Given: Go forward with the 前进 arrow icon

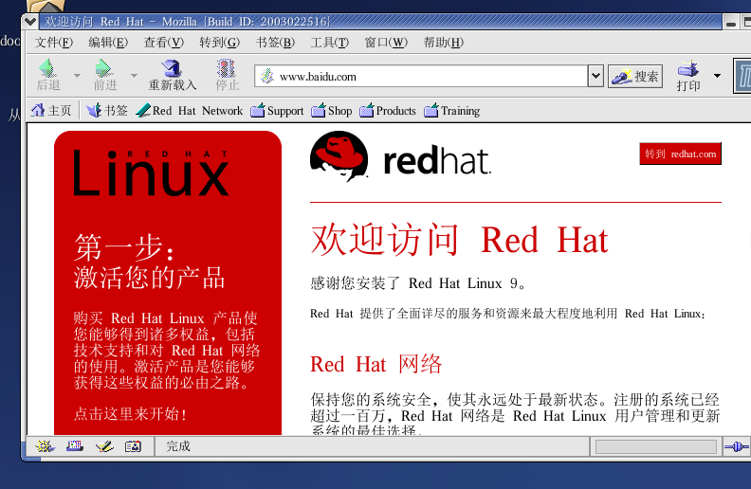Looking at the screenshot, I should point(104,69).
